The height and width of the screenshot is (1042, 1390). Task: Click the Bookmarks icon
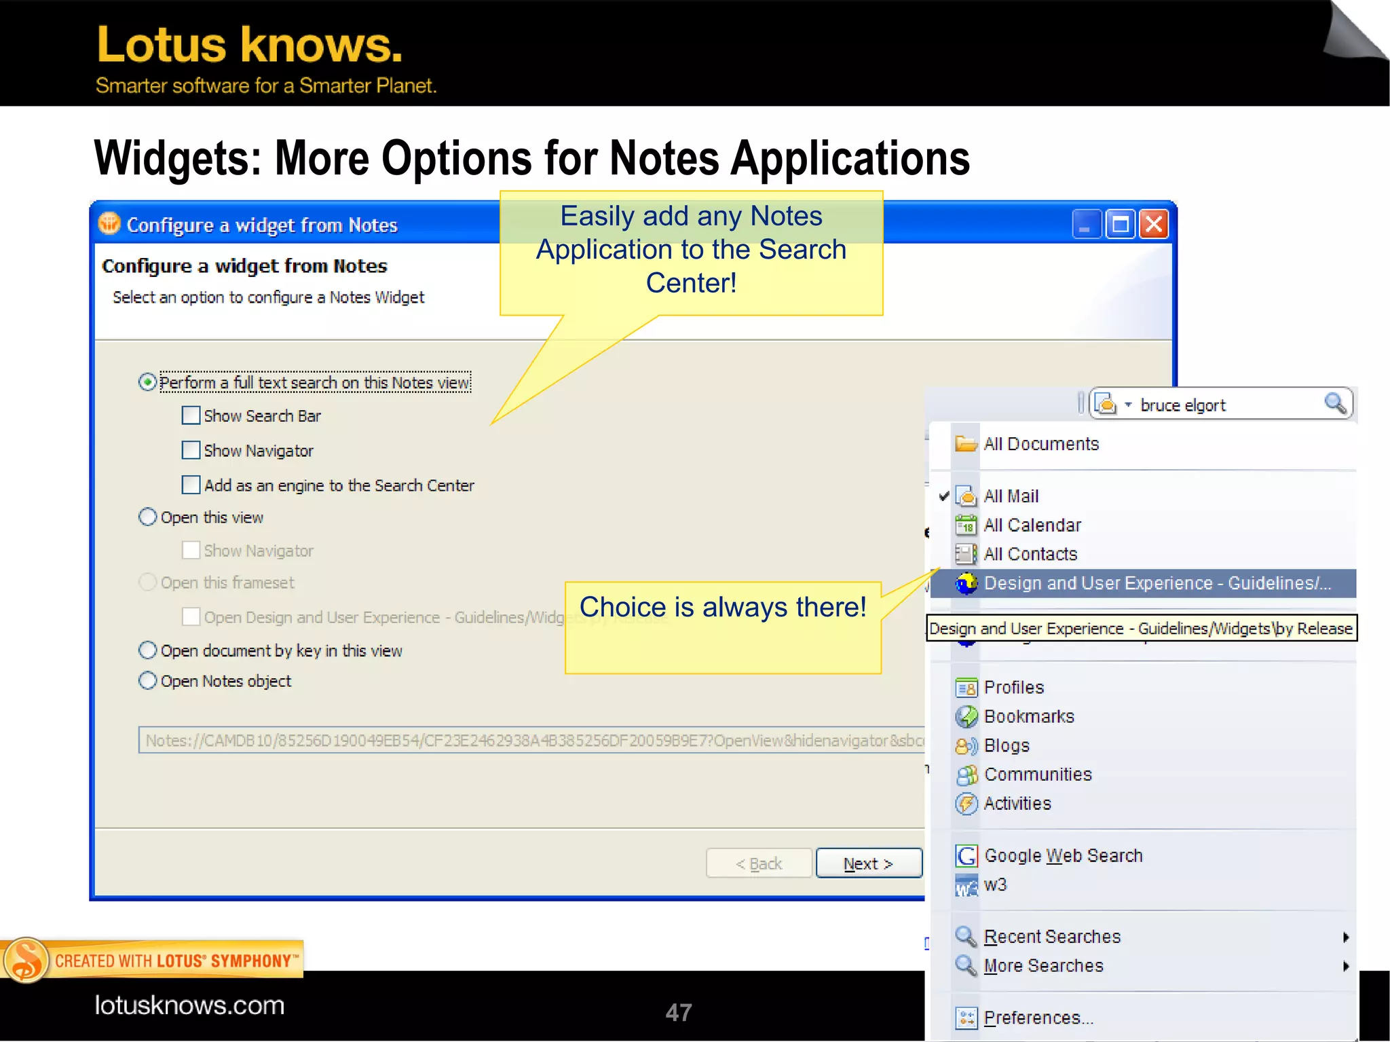pyautogui.click(x=966, y=717)
